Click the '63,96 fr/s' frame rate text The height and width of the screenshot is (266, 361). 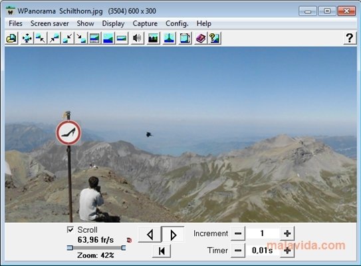pos(96,240)
